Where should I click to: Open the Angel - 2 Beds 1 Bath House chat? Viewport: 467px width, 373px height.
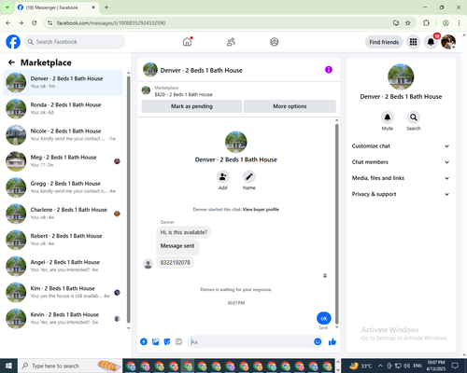[x=64, y=266]
